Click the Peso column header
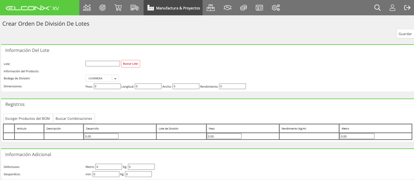This screenshot has width=414, height=180. point(243,129)
